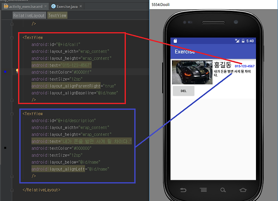Tap the Korean description text in the emulator
Image resolution: width=278 pixels, height=201 pixels.
tap(232, 73)
